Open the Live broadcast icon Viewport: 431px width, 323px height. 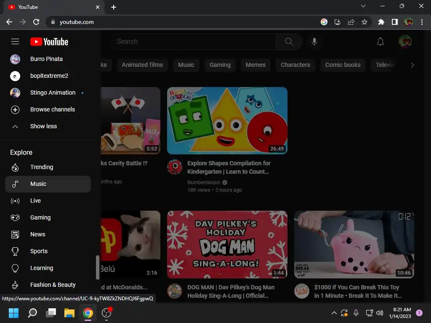[15, 201]
